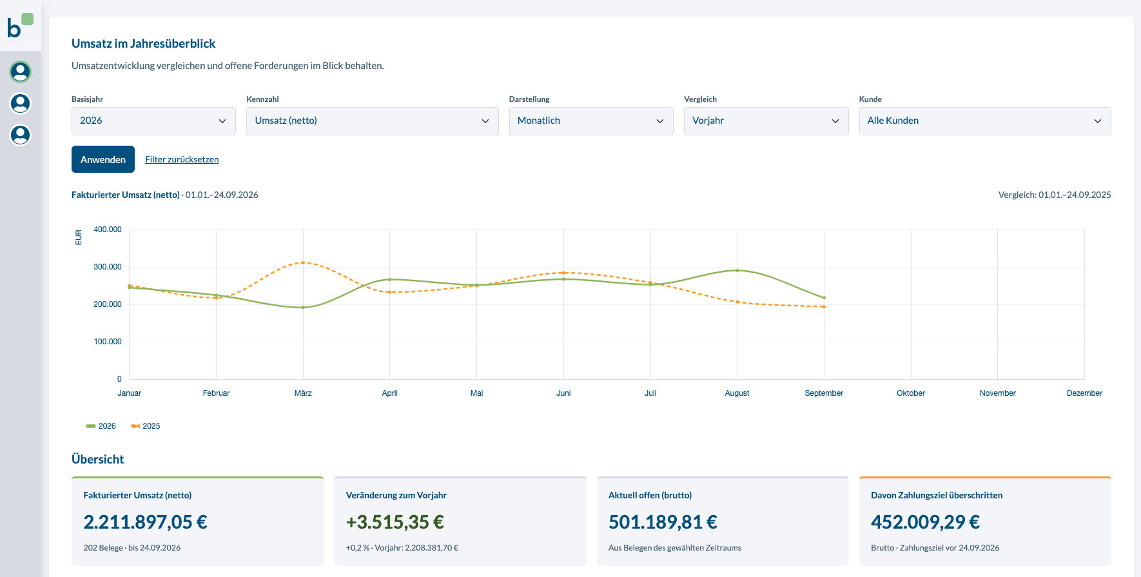
Task: Open the Kennzahl Umsatz (netto) dropdown
Action: click(x=372, y=121)
